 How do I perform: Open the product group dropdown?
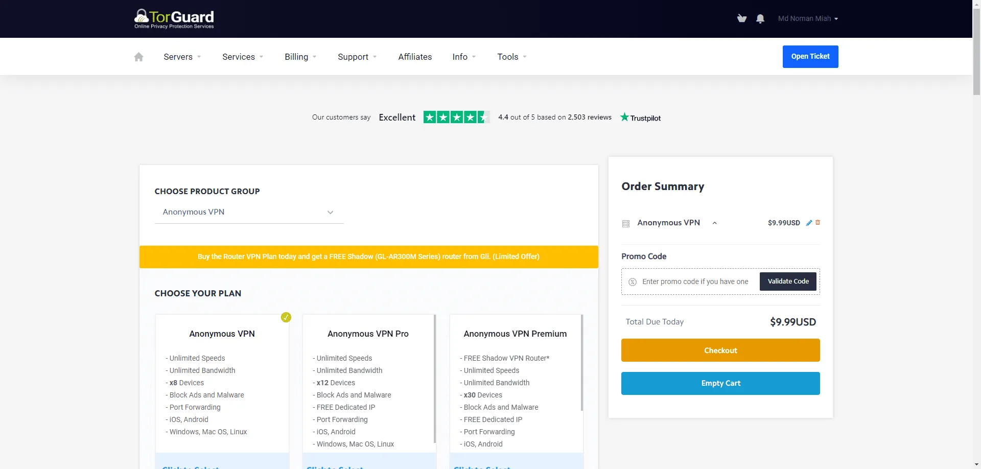(x=249, y=212)
